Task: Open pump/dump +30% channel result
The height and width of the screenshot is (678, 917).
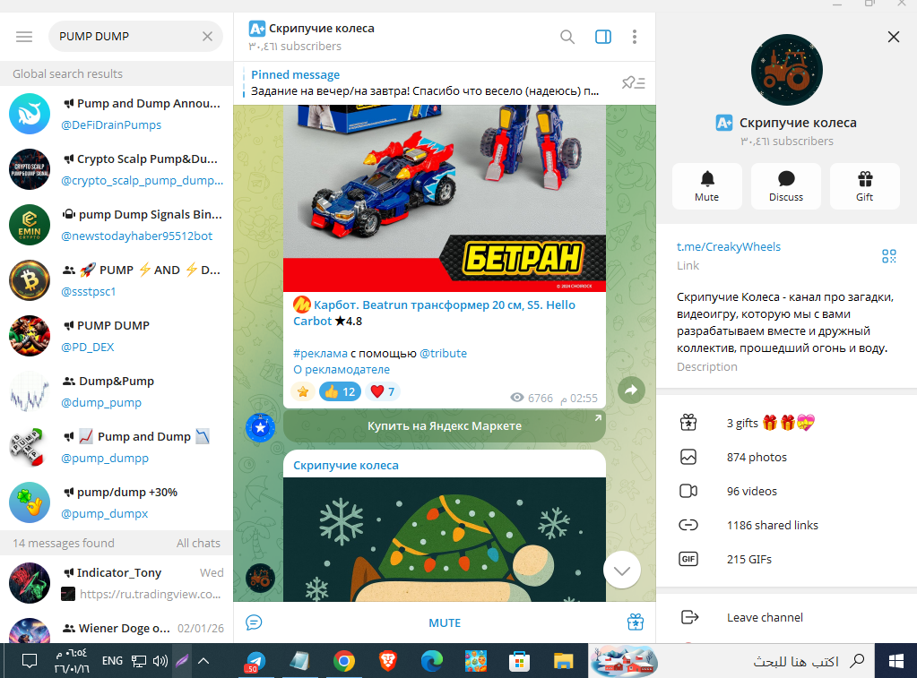Action: coord(117,502)
